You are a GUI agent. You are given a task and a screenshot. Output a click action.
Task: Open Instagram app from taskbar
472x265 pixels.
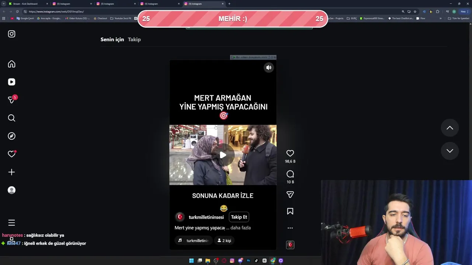click(x=232, y=261)
